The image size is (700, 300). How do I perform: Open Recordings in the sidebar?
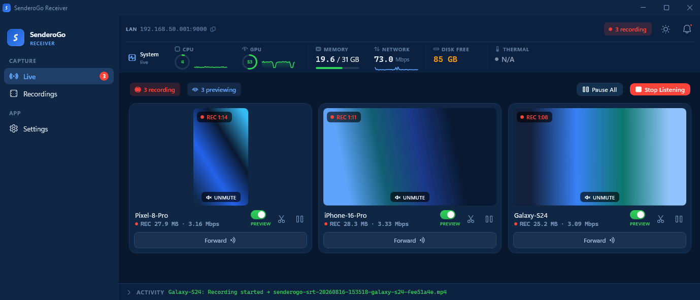[x=59, y=94]
